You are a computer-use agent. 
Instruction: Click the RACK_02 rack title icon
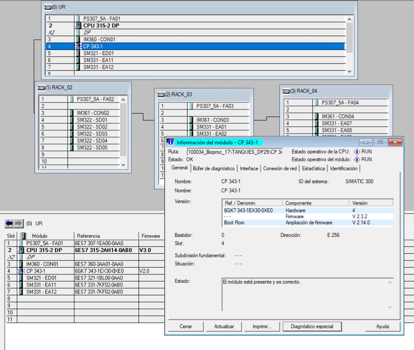coord(41,88)
